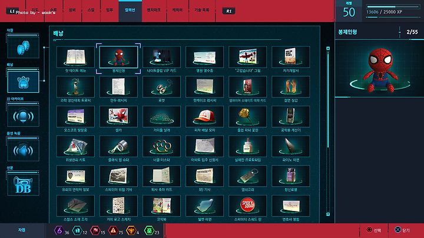Select the highlighted 컬렉션 tab
This screenshot has height=238, width=424.
130,10
